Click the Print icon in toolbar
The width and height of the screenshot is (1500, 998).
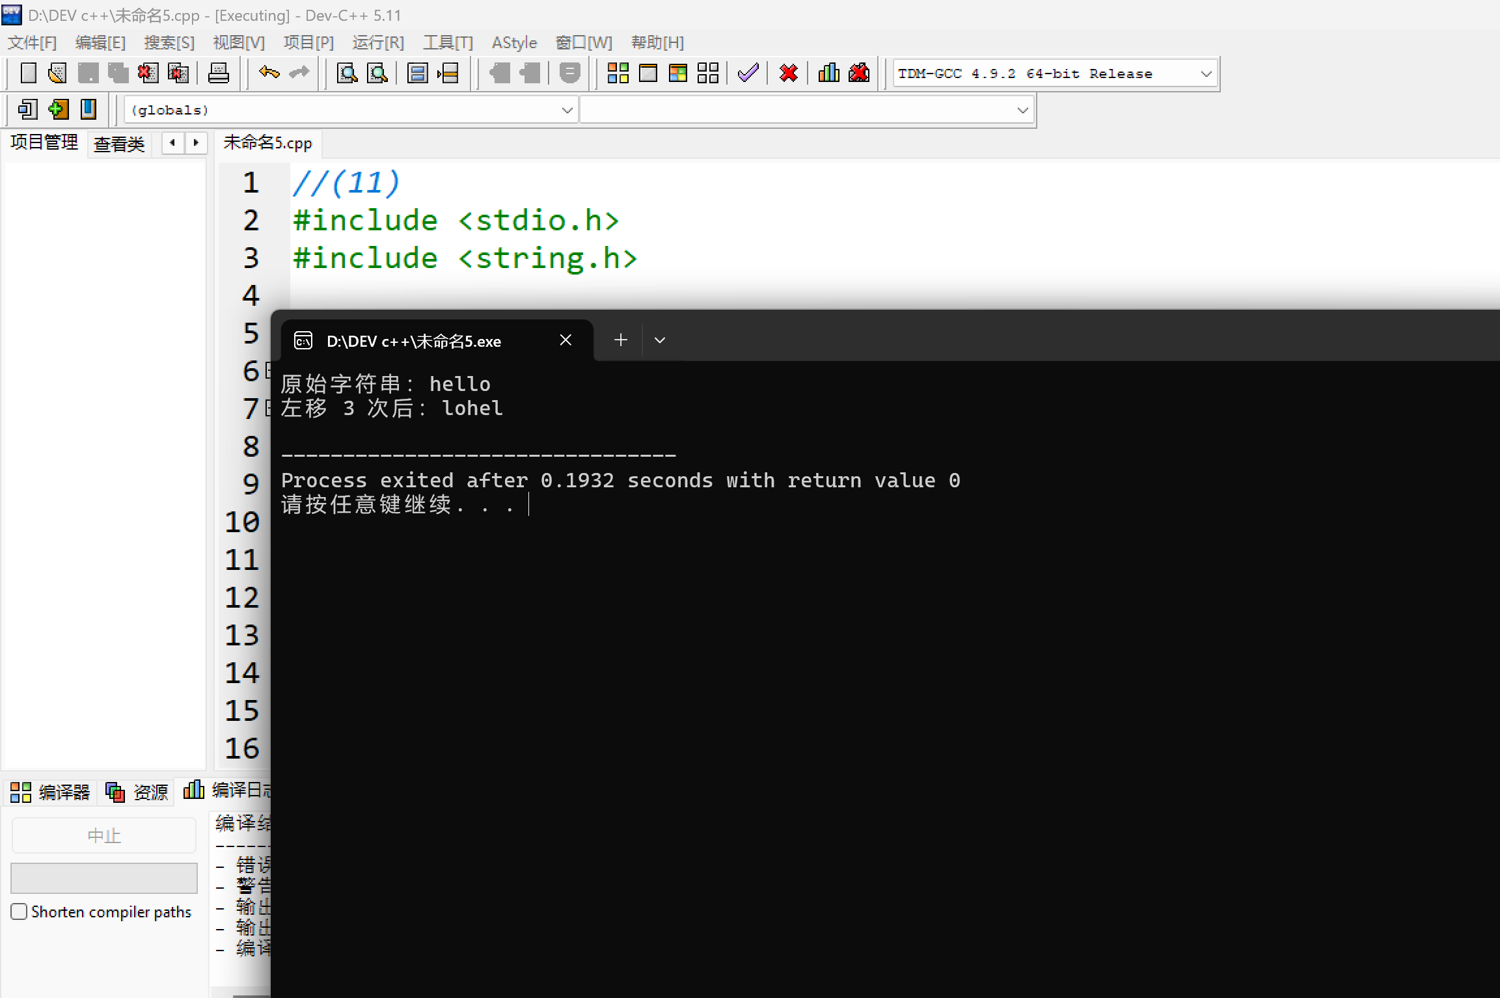(x=218, y=73)
